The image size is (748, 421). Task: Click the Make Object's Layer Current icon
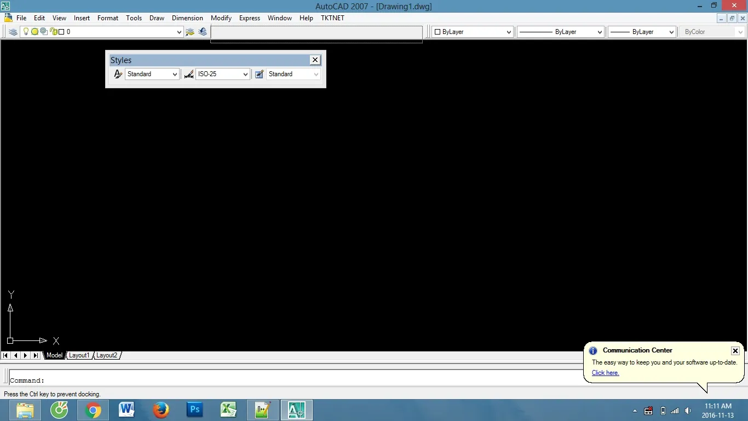coord(190,32)
